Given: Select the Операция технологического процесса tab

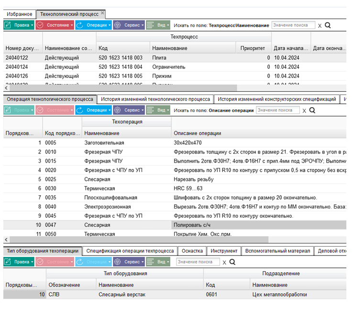Looking at the screenshot, I should tap(50, 99).
